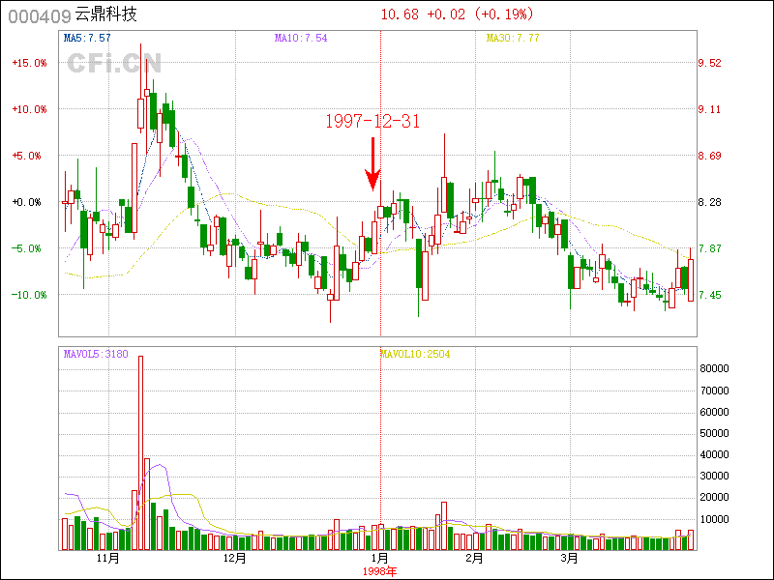The width and height of the screenshot is (774, 580).
Task: Click the red arrow marking 1997-12-31
Action: [x=372, y=163]
